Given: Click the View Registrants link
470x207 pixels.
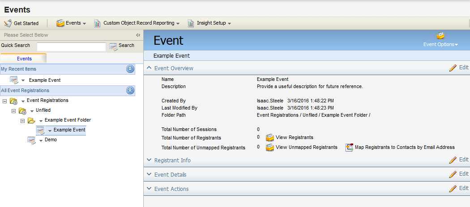Looking at the screenshot, I should point(295,138).
